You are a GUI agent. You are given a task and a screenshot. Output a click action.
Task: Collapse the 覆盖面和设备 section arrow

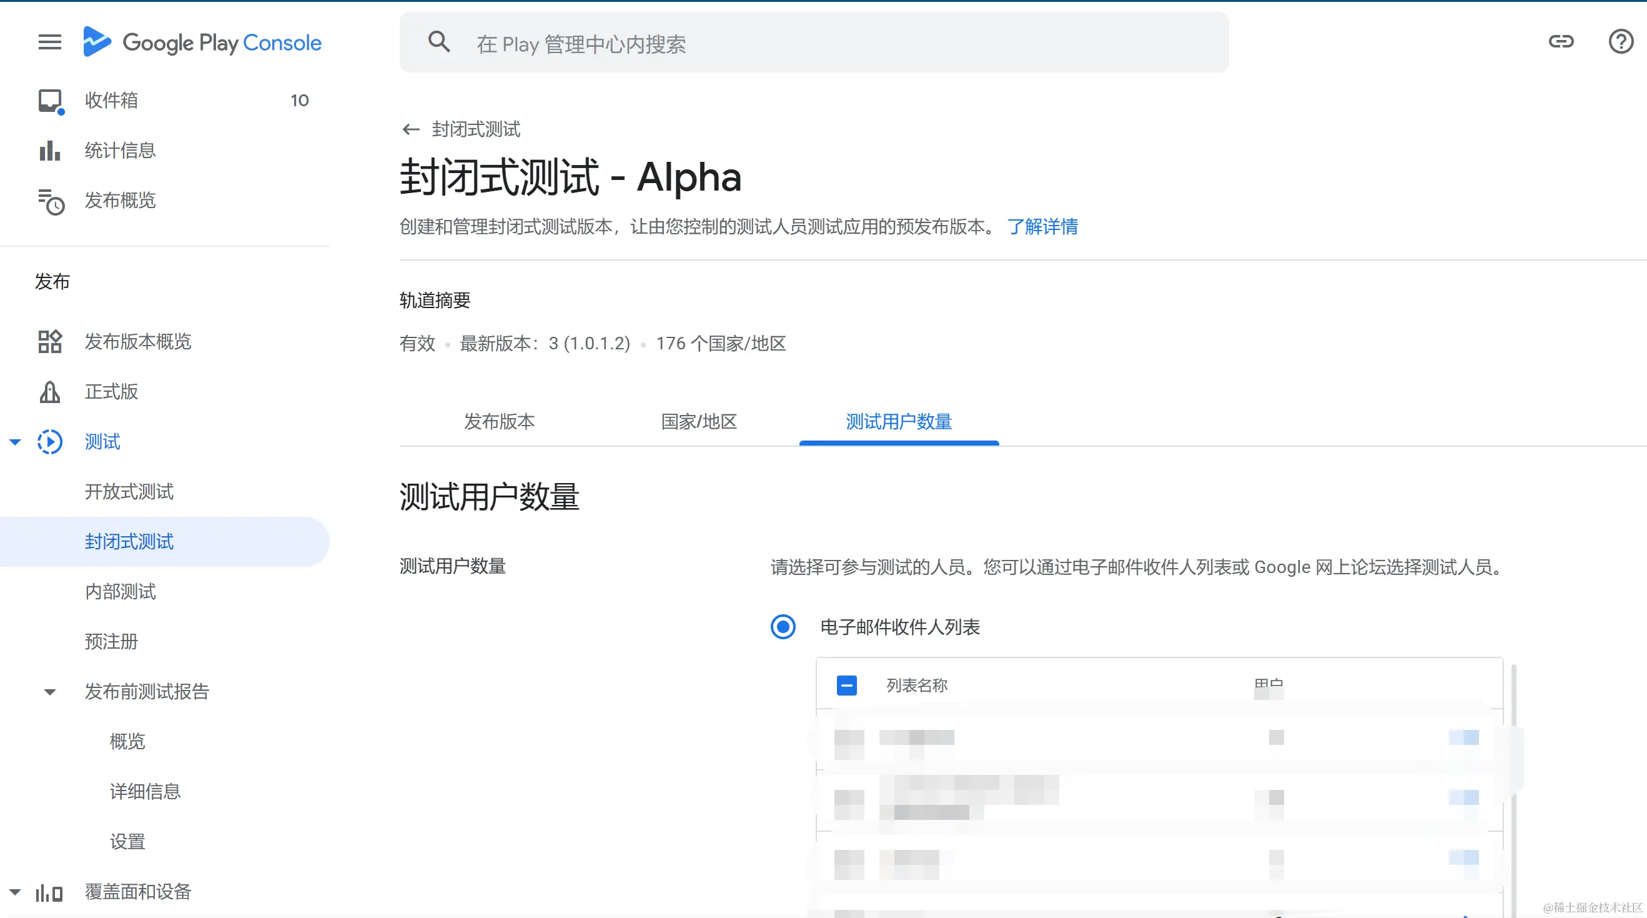click(x=16, y=892)
